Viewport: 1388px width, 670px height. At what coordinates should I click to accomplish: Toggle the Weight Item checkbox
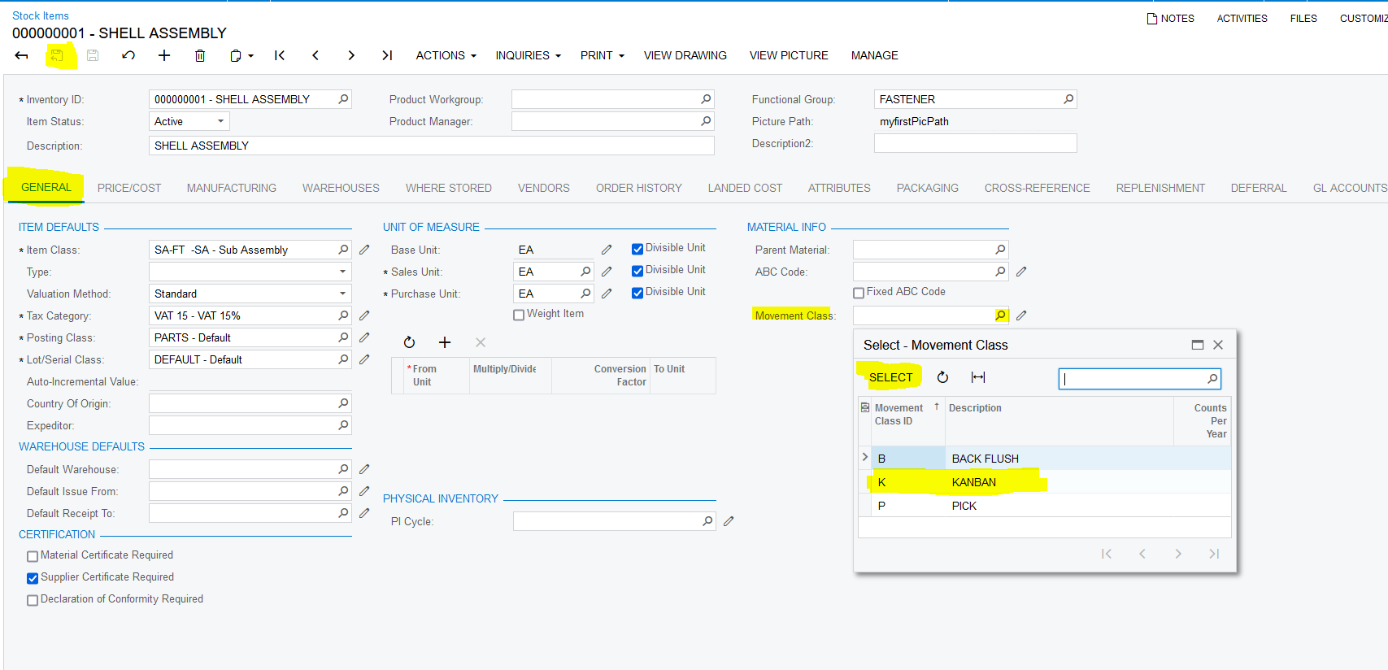tap(519, 315)
